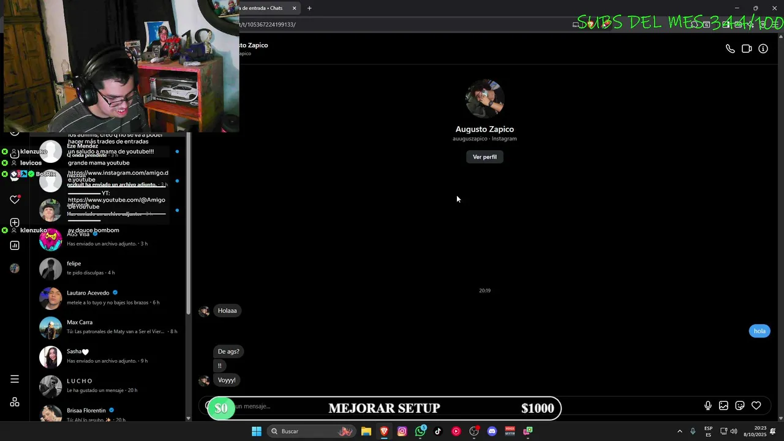
Task: Open the hamburger More menu in sidebar
Action: point(15,379)
